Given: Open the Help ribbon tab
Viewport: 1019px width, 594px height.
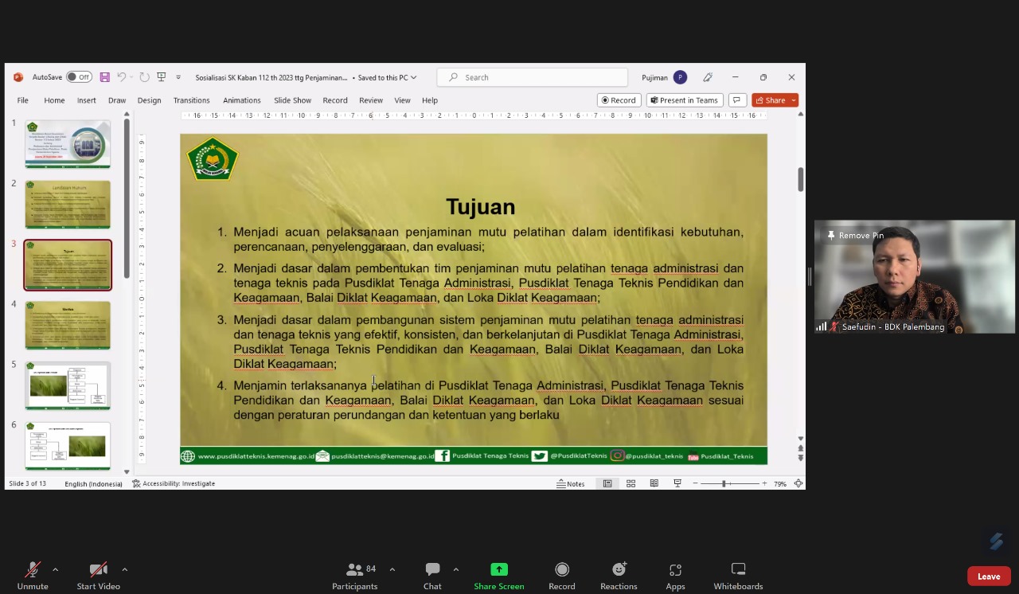Looking at the screenshot, I should pos(430,100).
